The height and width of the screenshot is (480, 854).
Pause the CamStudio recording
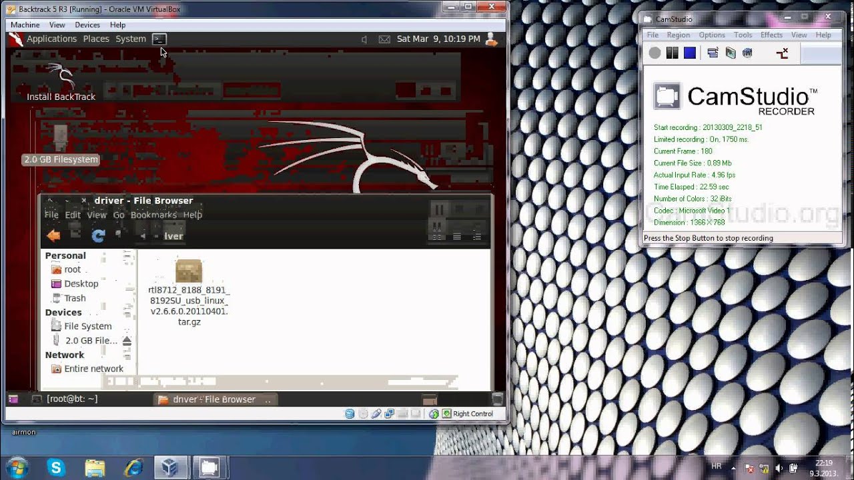tap(673, 53)
